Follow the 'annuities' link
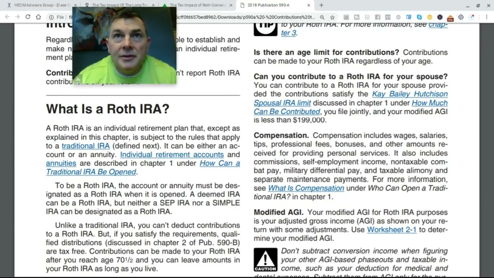494x278 pixels. 61,163
